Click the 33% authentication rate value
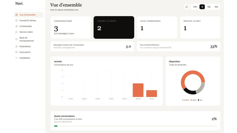The height and width of the screenshot is (133, 237). click(214, 47)
